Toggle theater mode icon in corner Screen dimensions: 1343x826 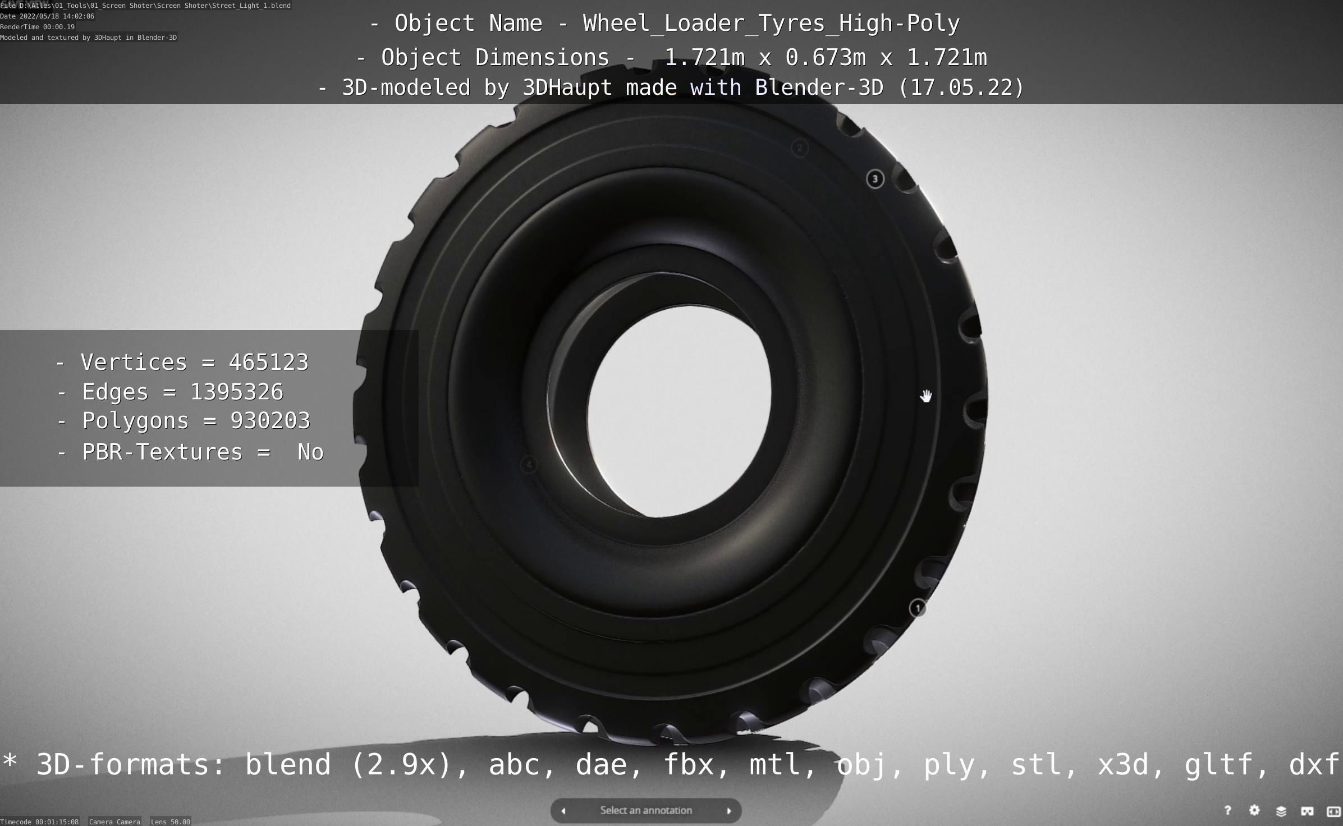[1333, 811]
